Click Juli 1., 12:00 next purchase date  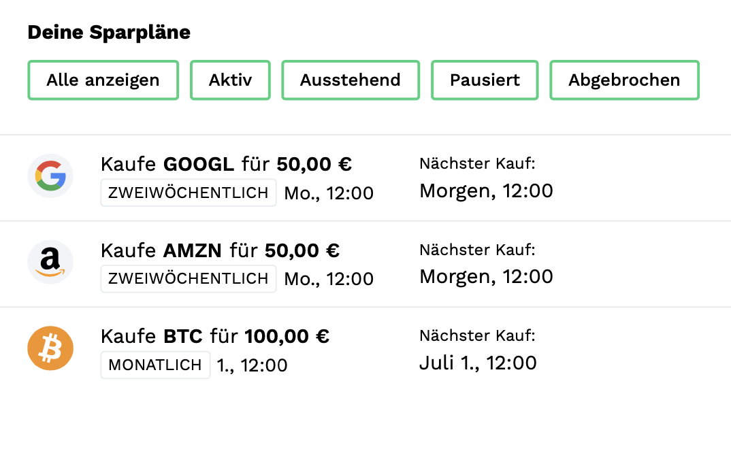[478, 363]
